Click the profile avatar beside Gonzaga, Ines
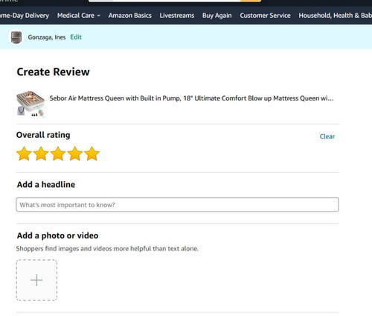 16,37
